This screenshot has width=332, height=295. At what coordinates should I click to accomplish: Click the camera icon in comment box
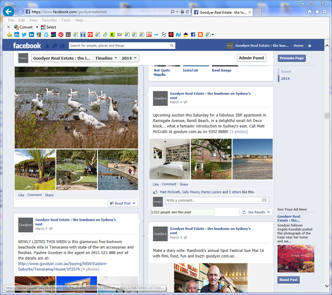click(x=264, y=200)
